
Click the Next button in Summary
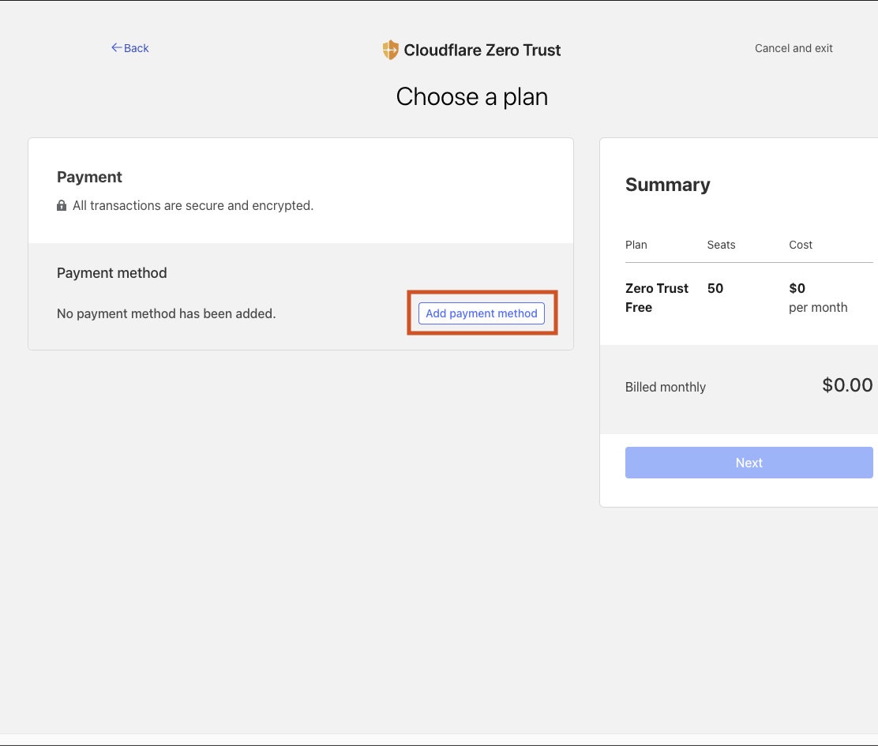click(749, 463)
